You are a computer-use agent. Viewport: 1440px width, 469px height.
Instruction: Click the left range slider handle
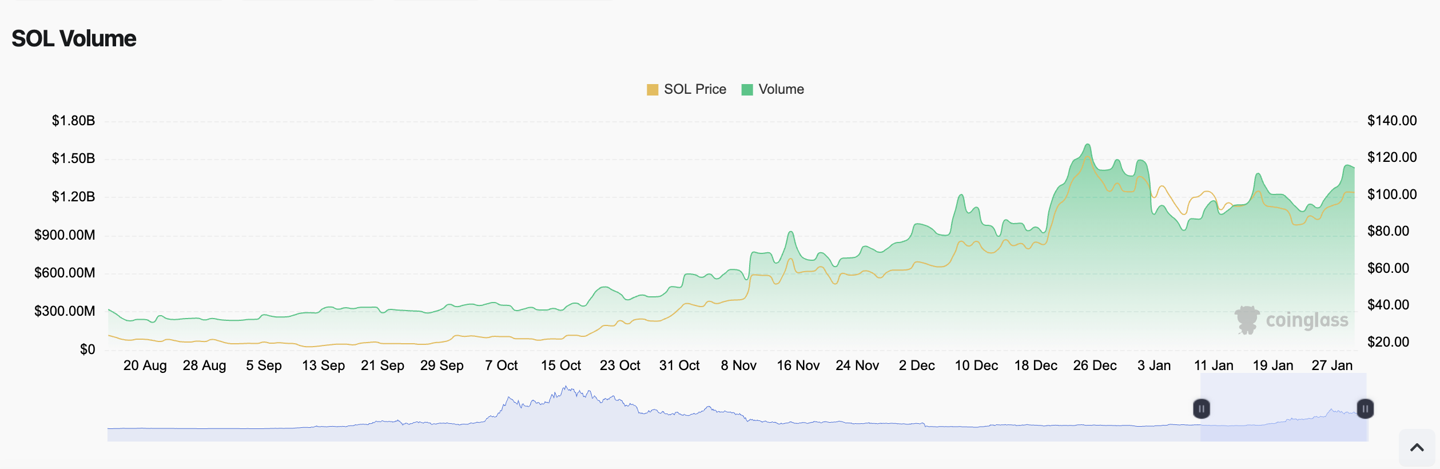(1202, 409)
